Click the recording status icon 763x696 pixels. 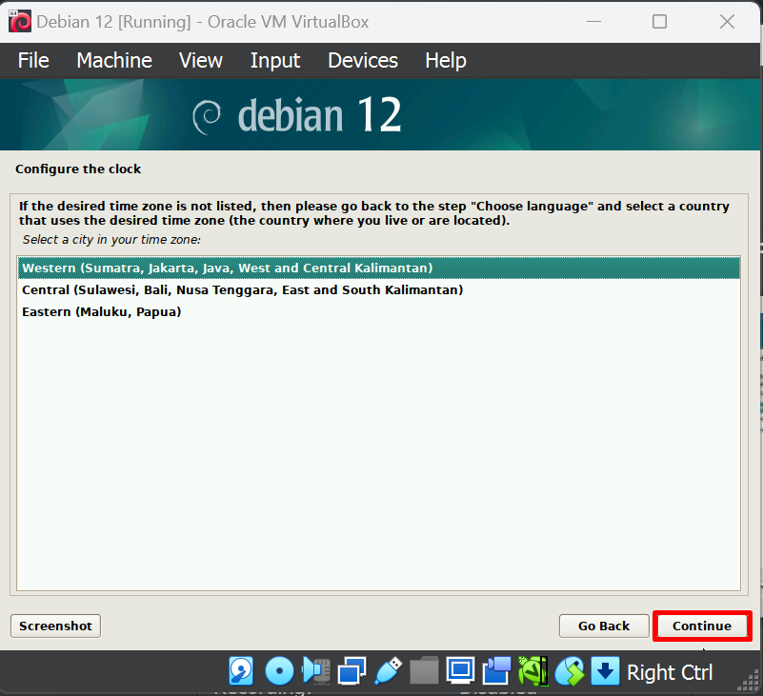coord(496,671)
